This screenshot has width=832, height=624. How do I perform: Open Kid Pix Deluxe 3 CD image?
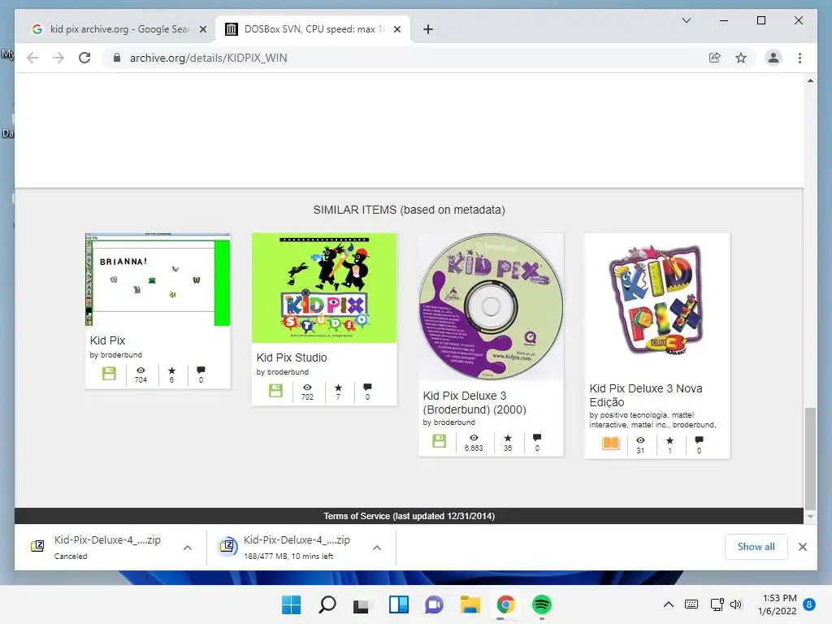click(491, 306)
